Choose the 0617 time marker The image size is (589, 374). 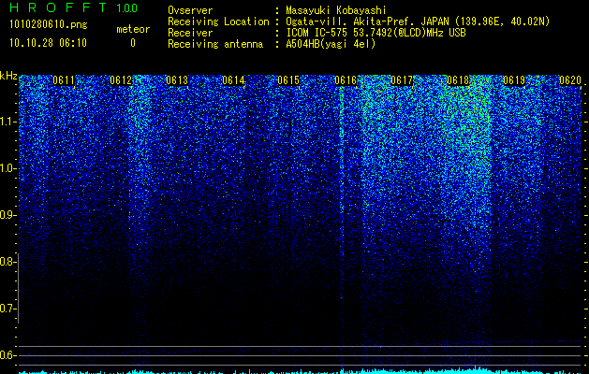pos(402,80)
